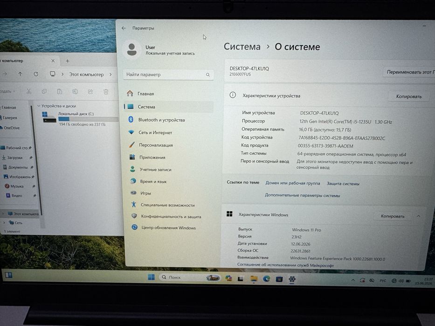Add a new Explorer tab with plus

coord(68,61)
